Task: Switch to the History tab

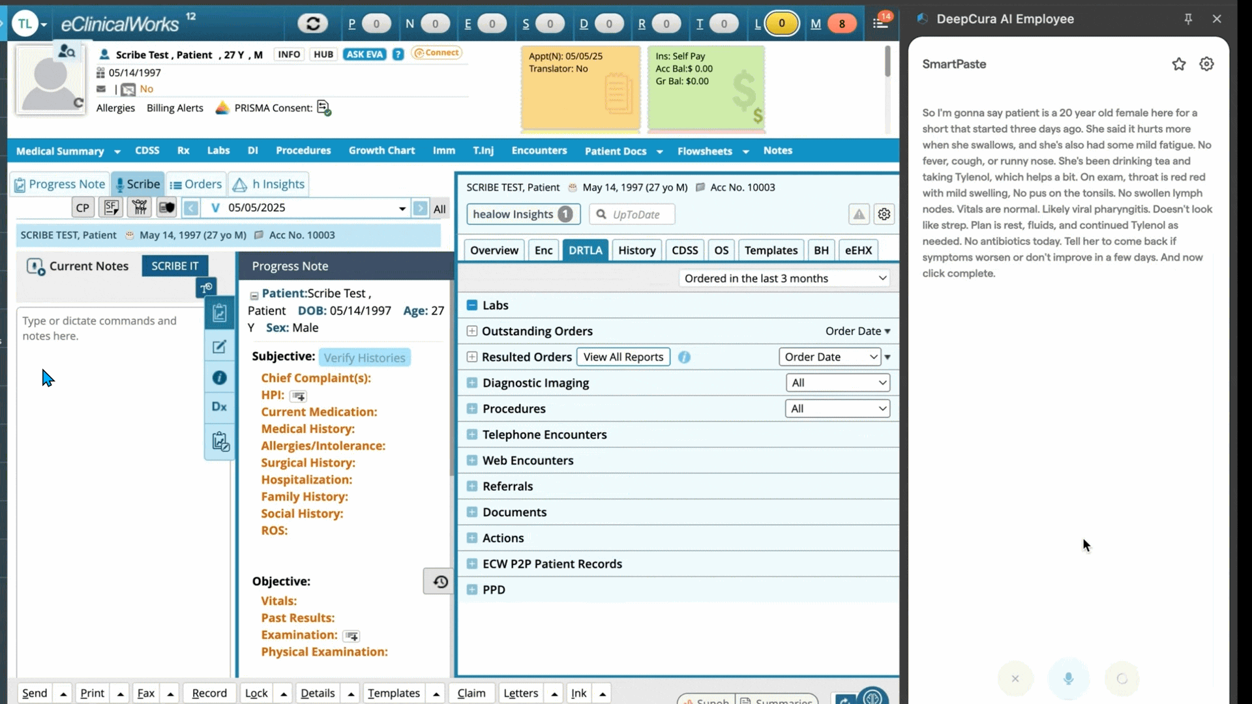Action: tap(636, 250)
